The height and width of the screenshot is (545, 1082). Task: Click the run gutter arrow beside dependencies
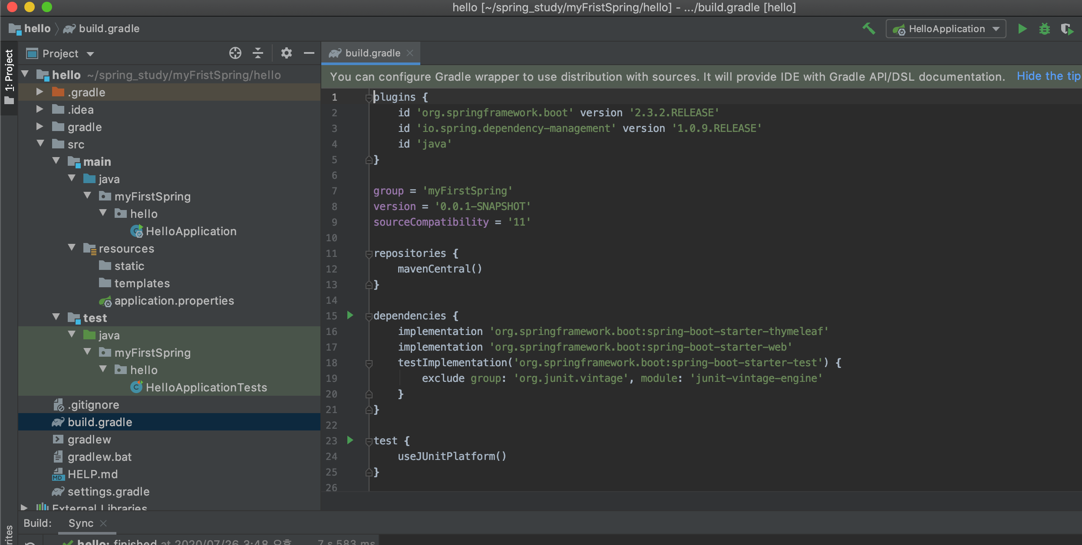tap(350, 315)
